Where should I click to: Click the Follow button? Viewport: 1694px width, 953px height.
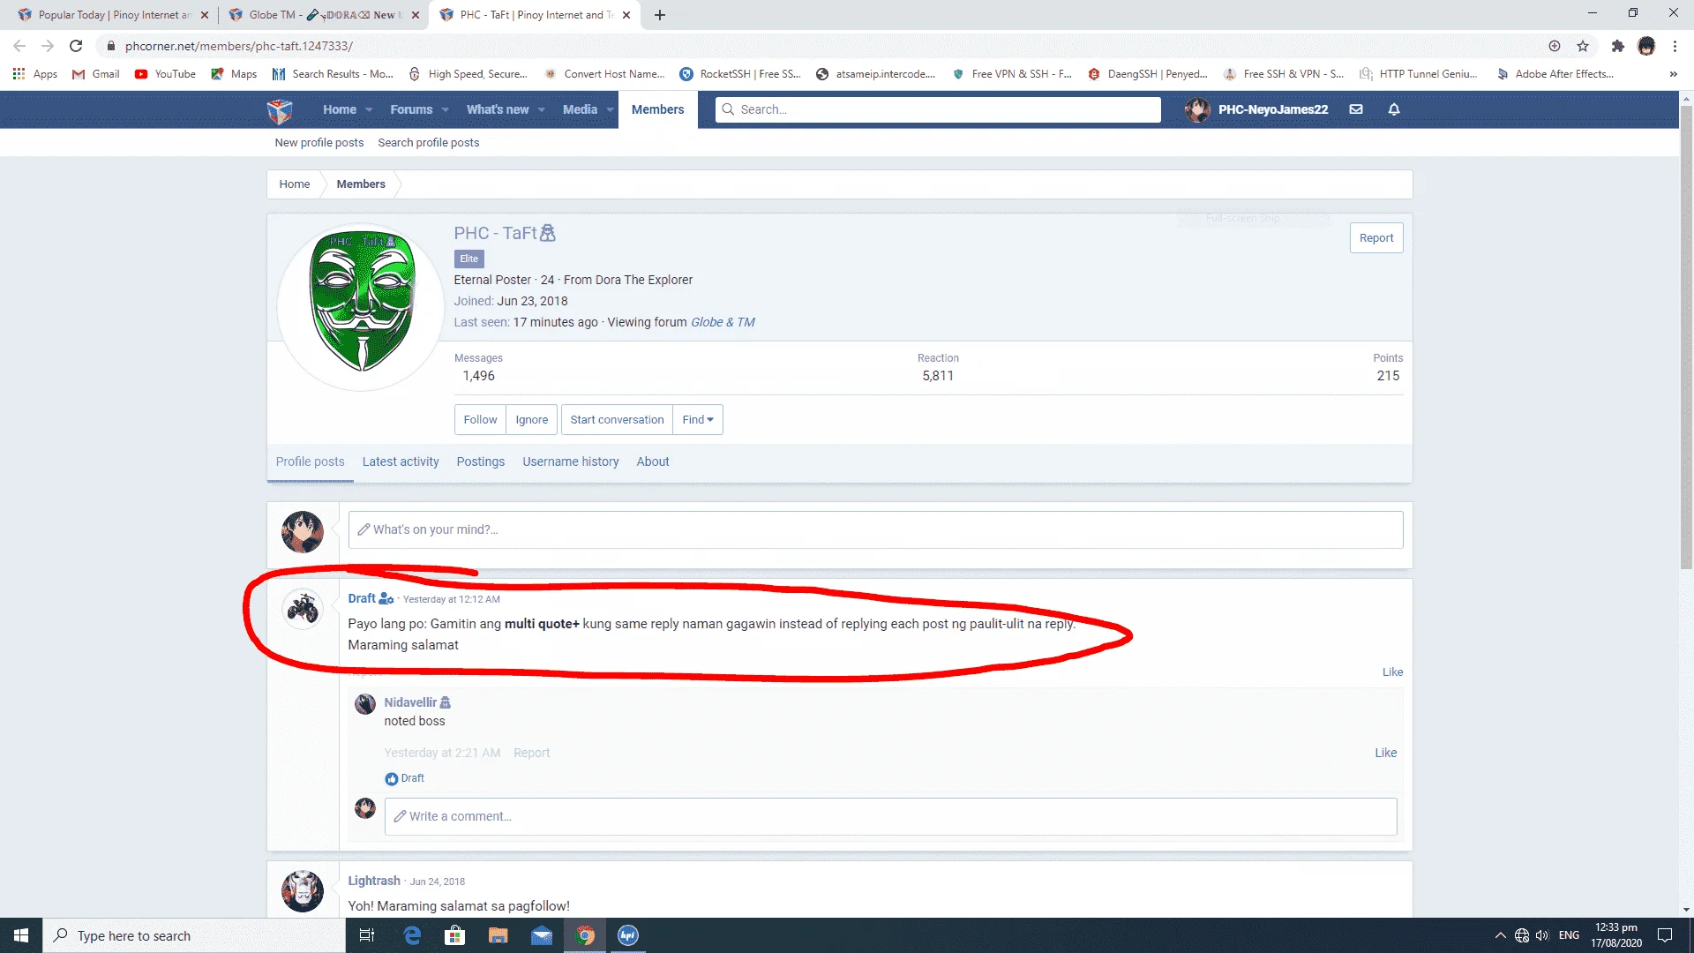point(481,420)
